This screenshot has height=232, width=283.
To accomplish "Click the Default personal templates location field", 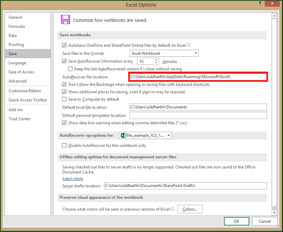I will point(198,115).
